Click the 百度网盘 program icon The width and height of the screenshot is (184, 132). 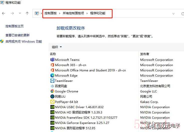coord(52,86)
